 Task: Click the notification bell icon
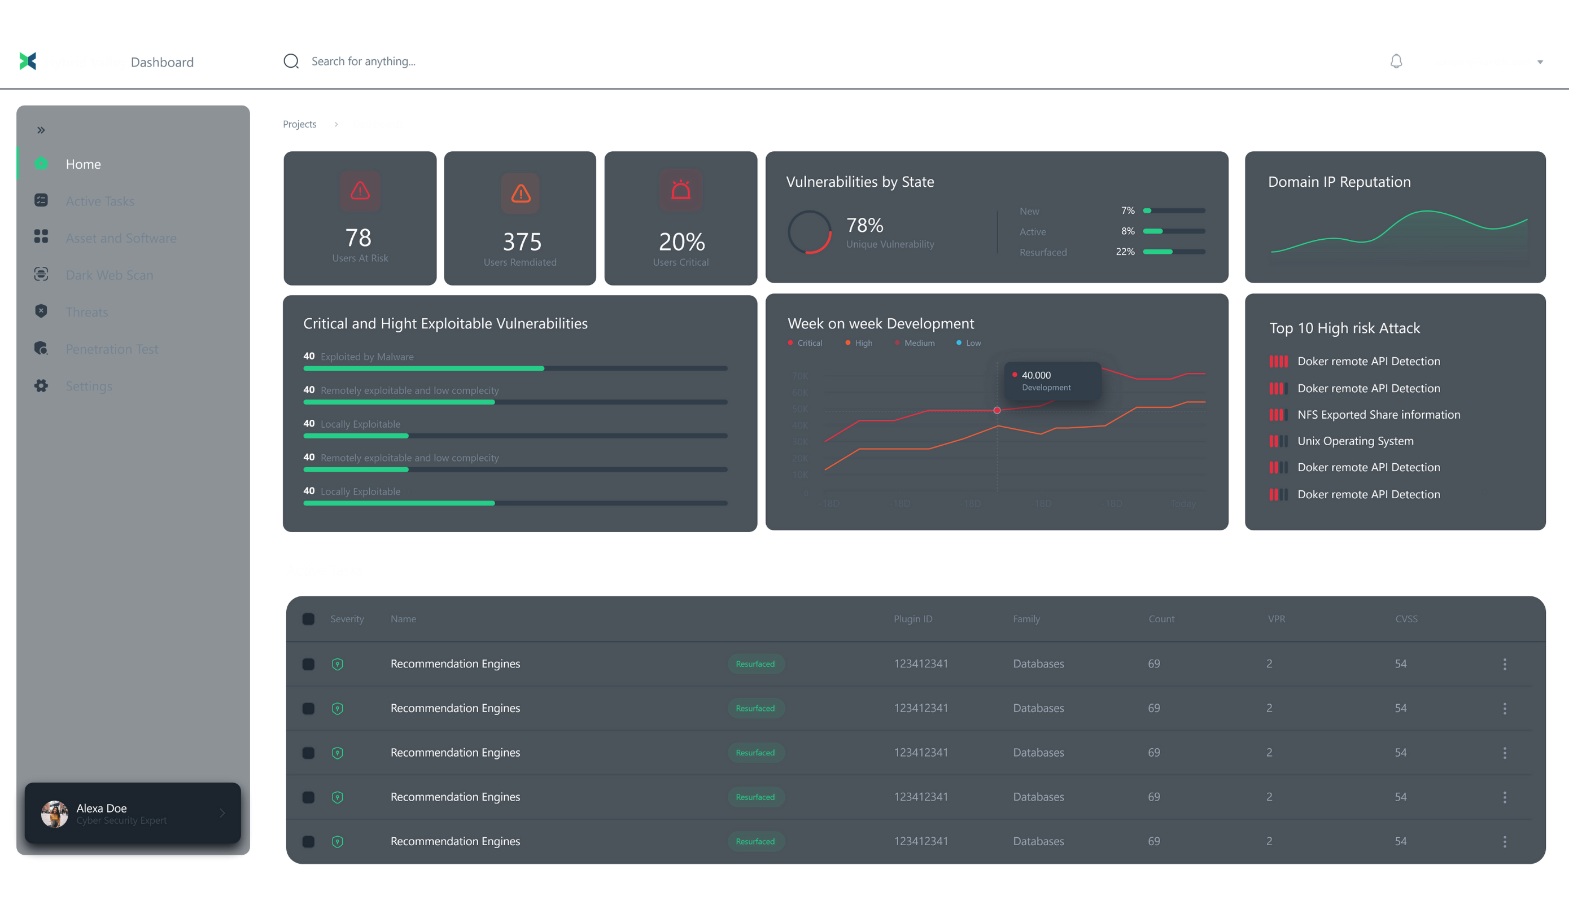point(1396,61)
